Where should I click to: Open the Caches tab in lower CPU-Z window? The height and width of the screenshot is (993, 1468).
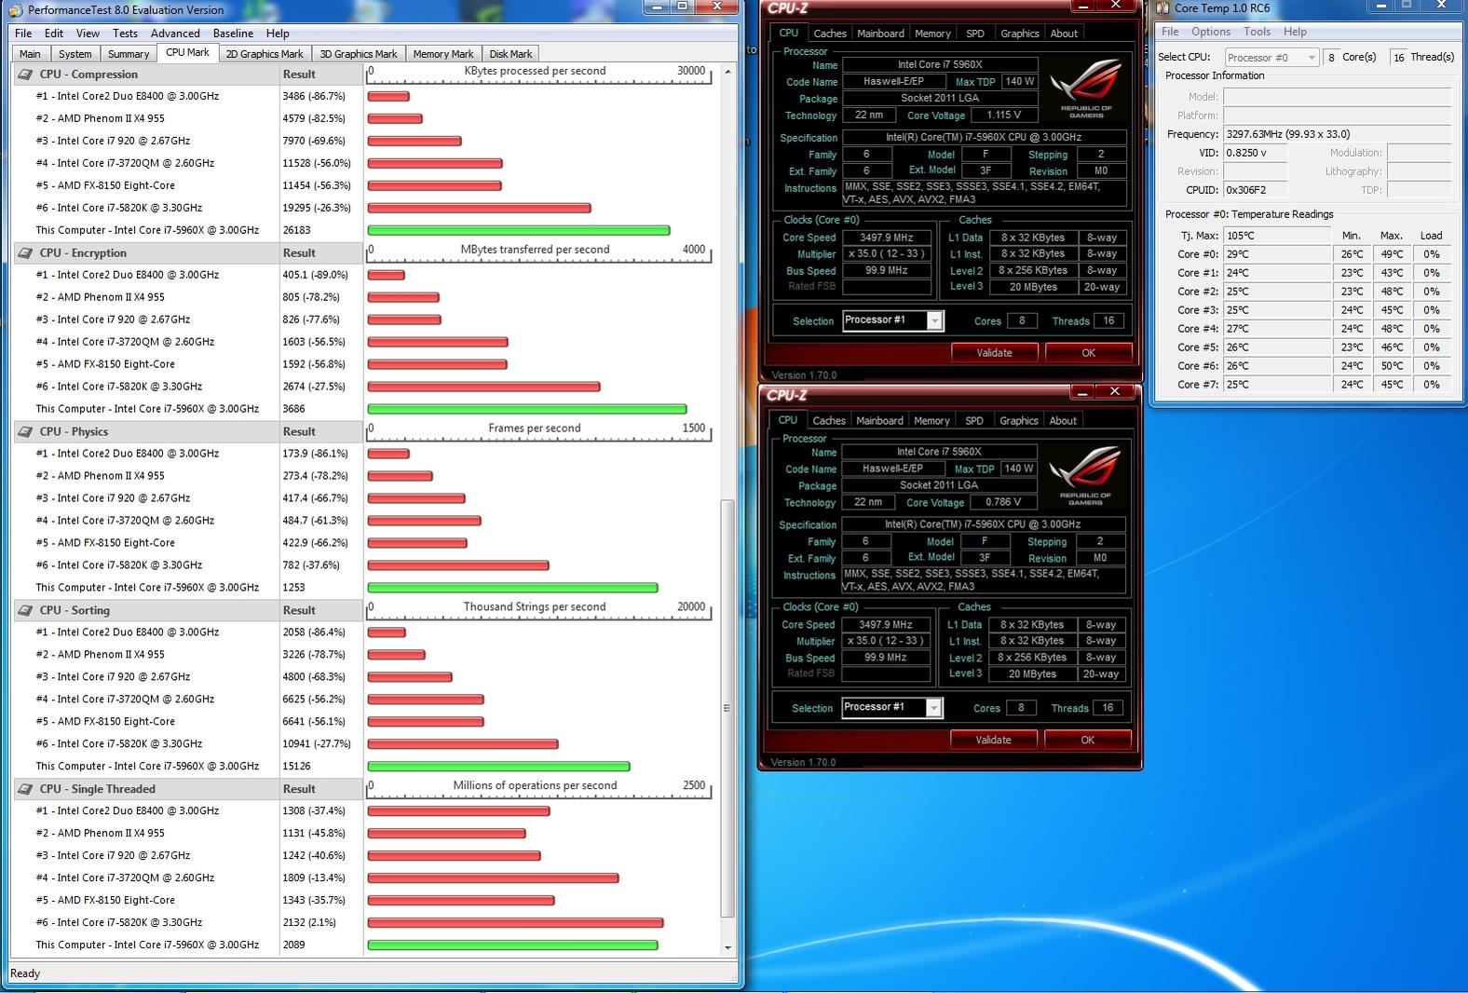coord(829,421)
